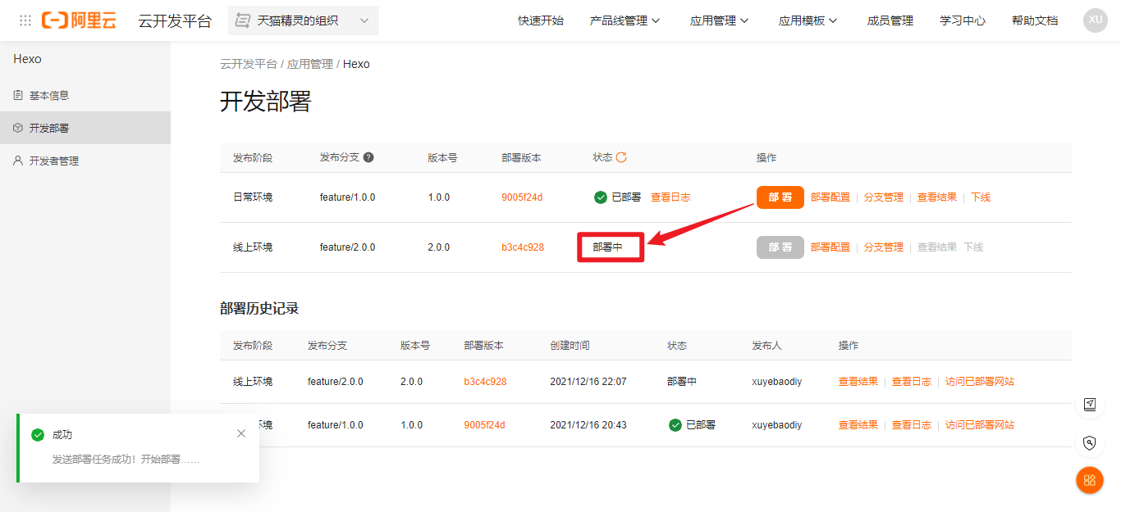Click feature/2.0.0 in 线上环境 row
The height and width of the screenshot is (512, 1121).
click(x=347, y=247)
